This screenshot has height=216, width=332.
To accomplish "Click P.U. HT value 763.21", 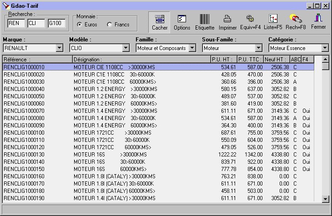I will click(x=228, y=176).
